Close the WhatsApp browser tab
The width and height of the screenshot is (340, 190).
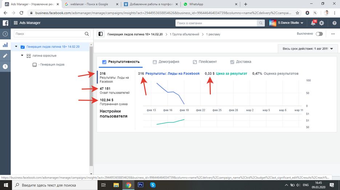[236, 4]
